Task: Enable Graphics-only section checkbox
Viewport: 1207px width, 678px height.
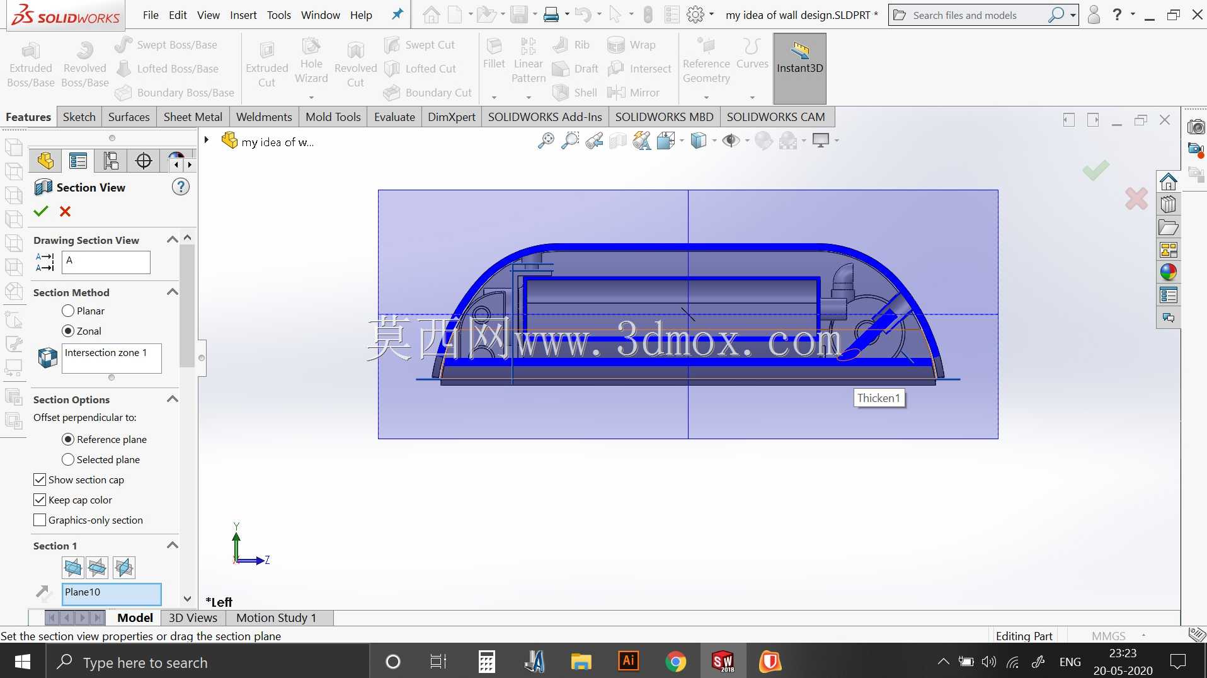Action: coord(40,520)
